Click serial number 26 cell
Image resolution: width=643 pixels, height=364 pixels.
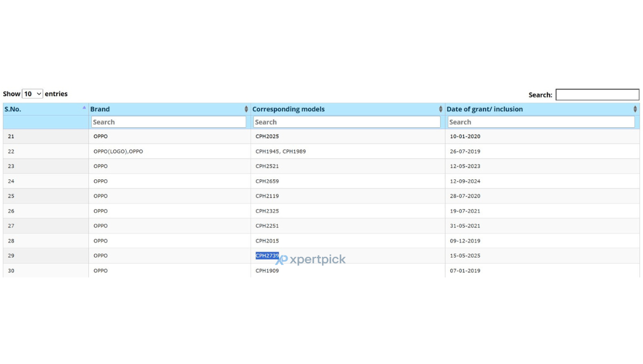[46, 211]
